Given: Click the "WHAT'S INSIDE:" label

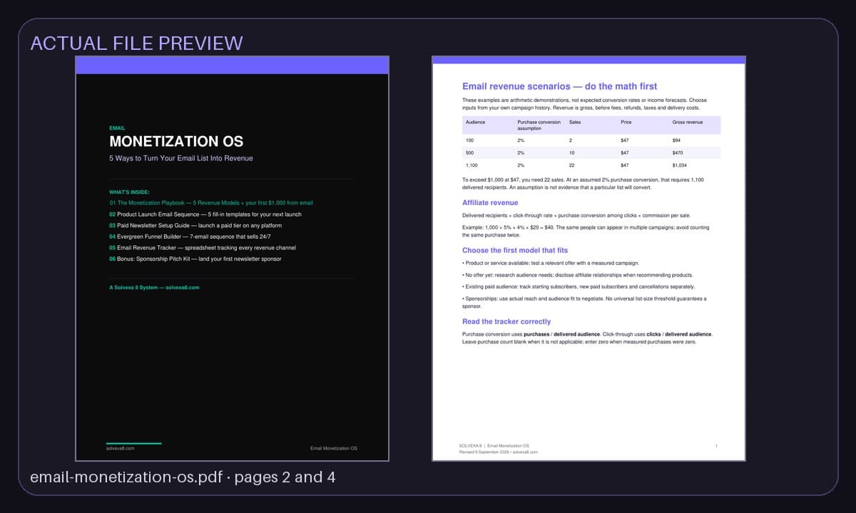Looking at the screenshot, I should coord(129,192).
